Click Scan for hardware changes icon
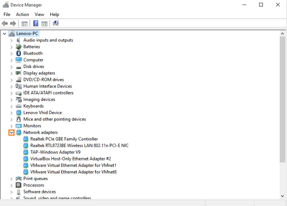 [56, 23]
